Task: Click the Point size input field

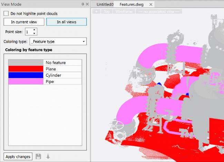Action: 29,32
